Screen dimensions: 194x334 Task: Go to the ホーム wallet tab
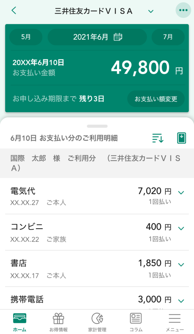(x=20, y=322)
